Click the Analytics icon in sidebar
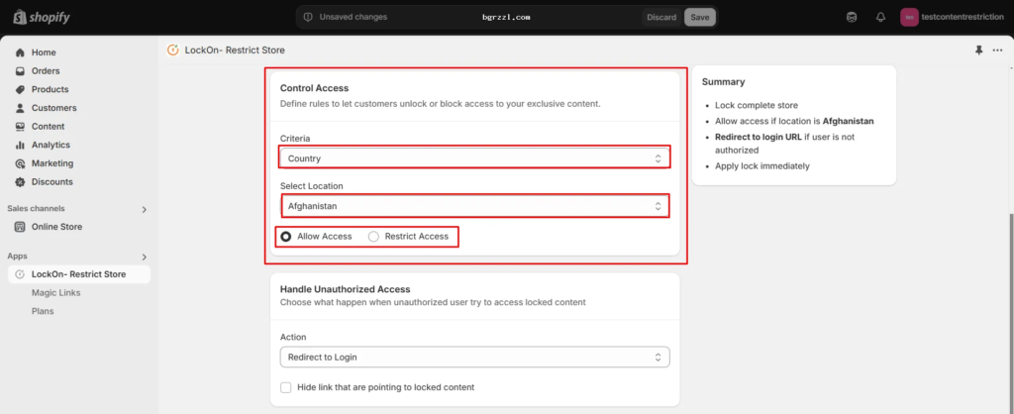The image size is (1014, 414). [x=20, y=145]
